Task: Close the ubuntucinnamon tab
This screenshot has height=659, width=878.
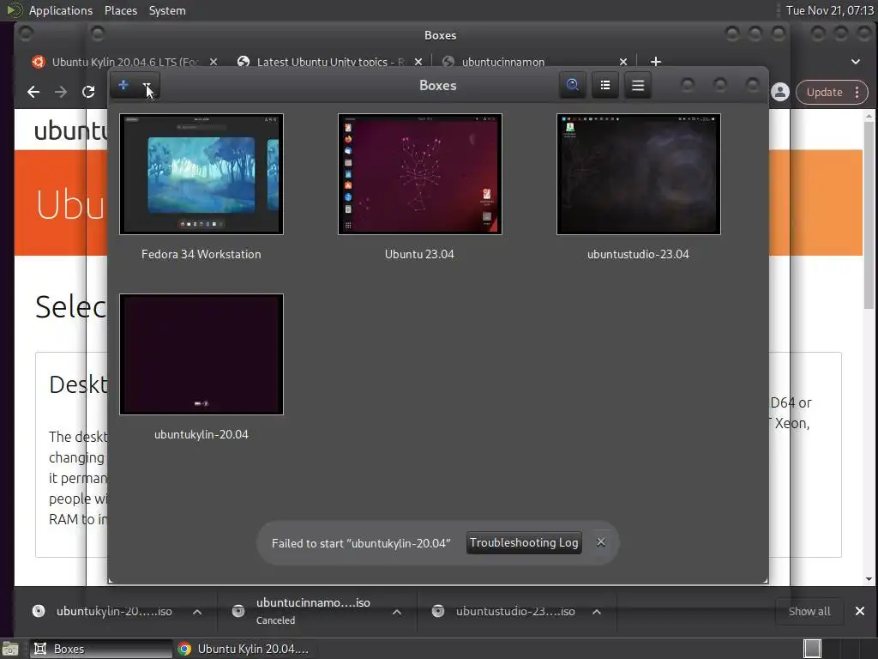Action: coord(623,62)
